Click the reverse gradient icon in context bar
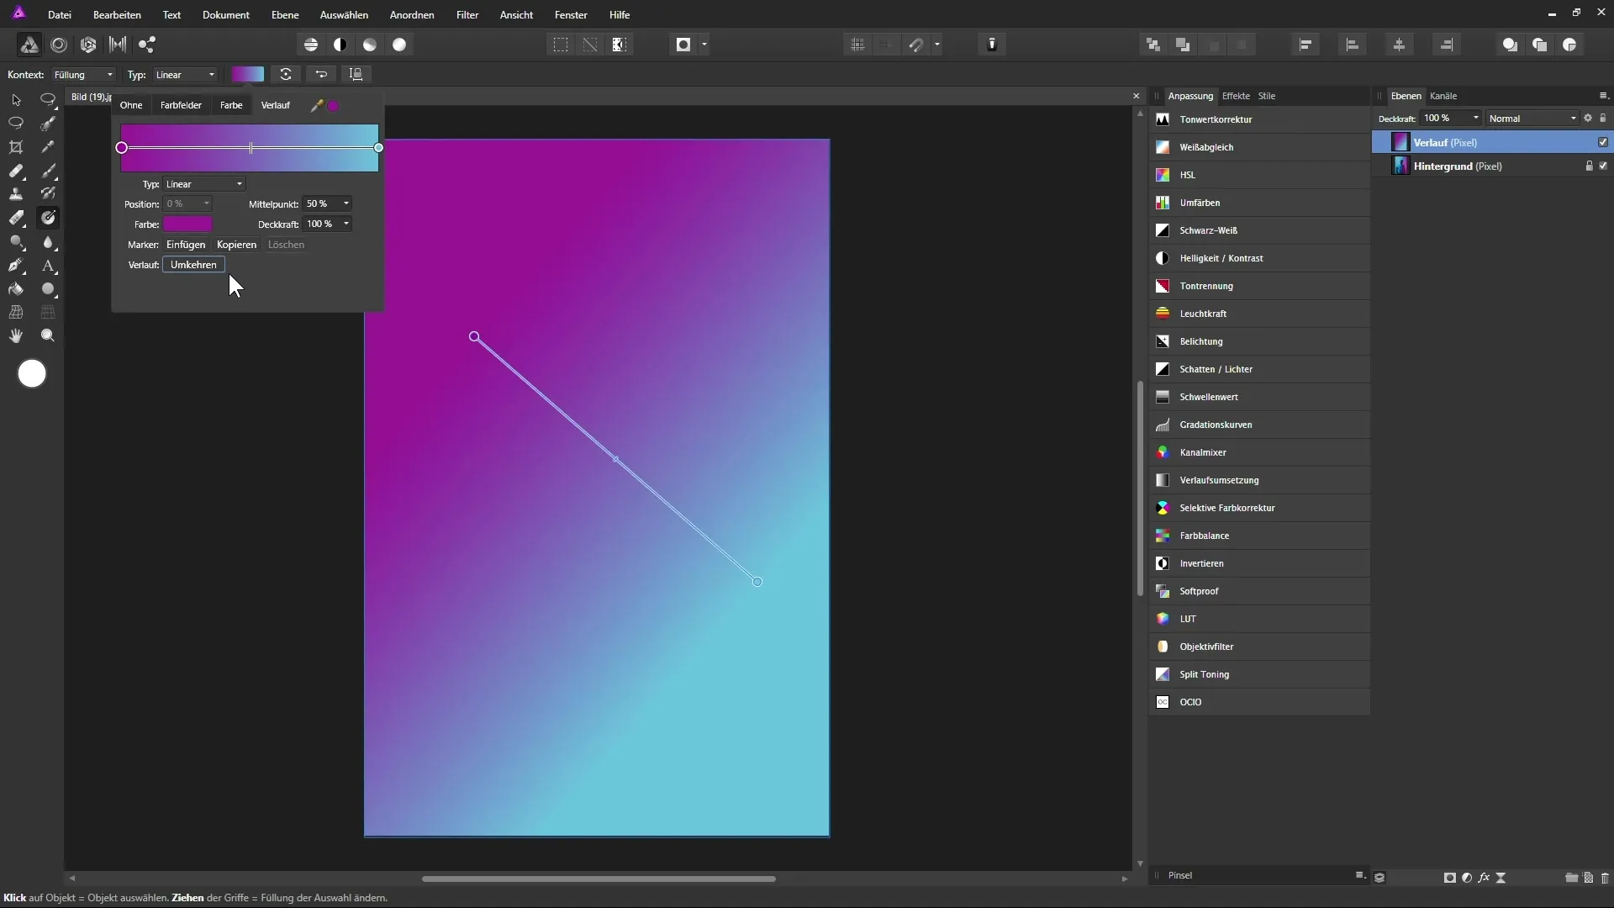The width and height of the screenshot is (1614, 908). point(321,75)
